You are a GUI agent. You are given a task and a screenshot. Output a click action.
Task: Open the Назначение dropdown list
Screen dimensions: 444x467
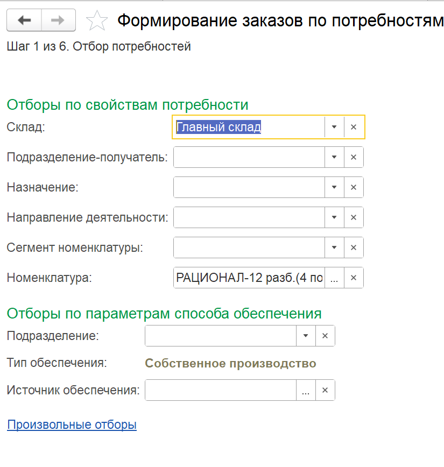click(334, 187)
